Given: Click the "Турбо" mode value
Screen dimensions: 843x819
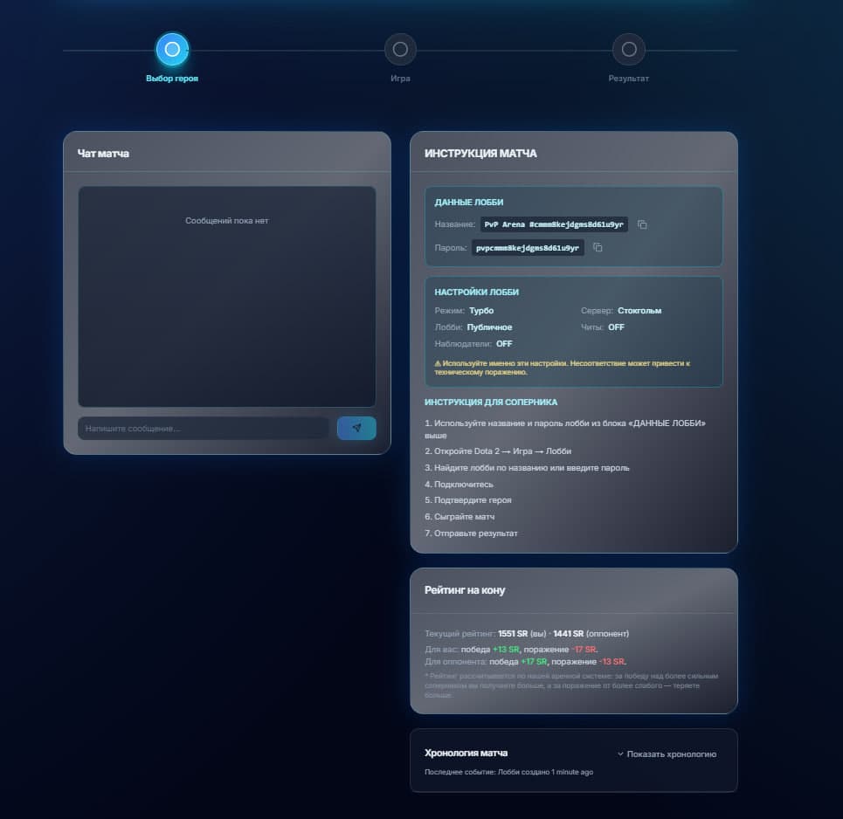Looking at the screenshot, I should [481, 311].
